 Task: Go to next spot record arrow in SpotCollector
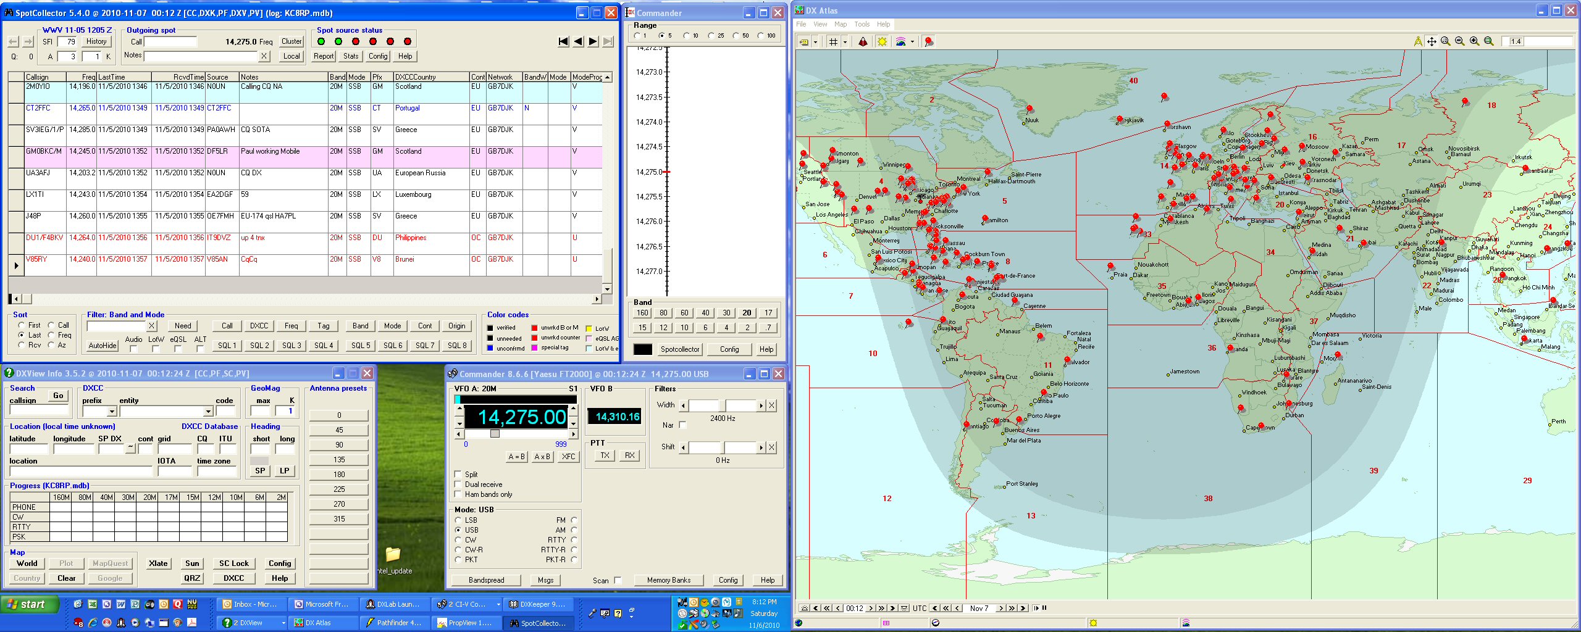click(x=593, y=41)
